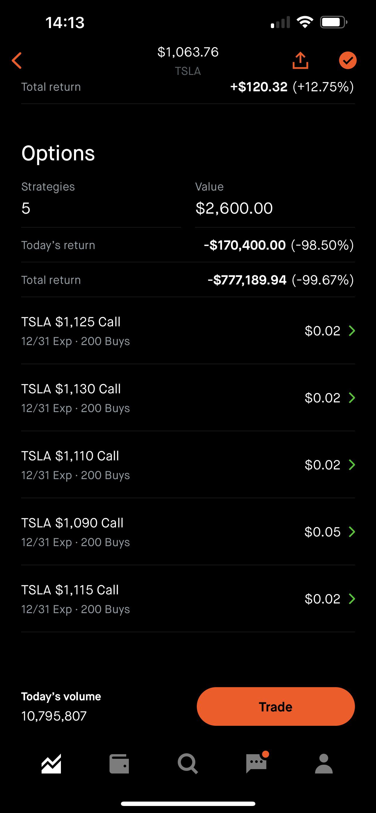Tap the share upload icon
376x813 pixels.
point(300,60)
